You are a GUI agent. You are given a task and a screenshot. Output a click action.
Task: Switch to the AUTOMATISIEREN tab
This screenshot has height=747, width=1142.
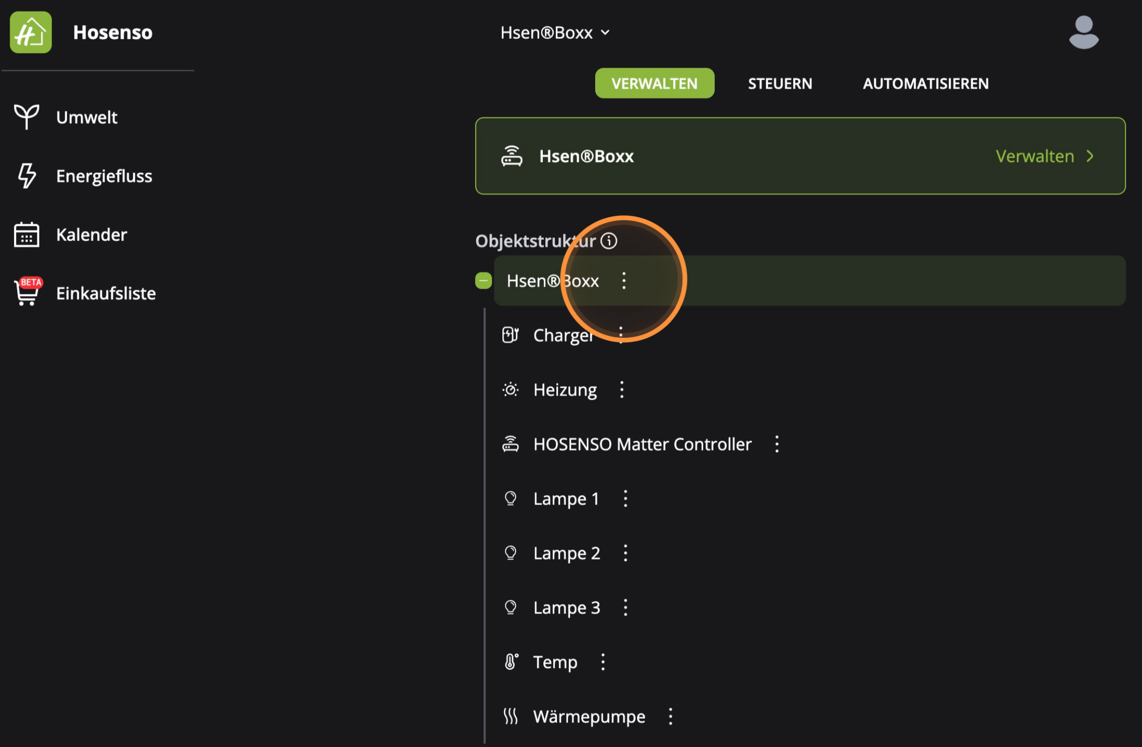point(925,84)
